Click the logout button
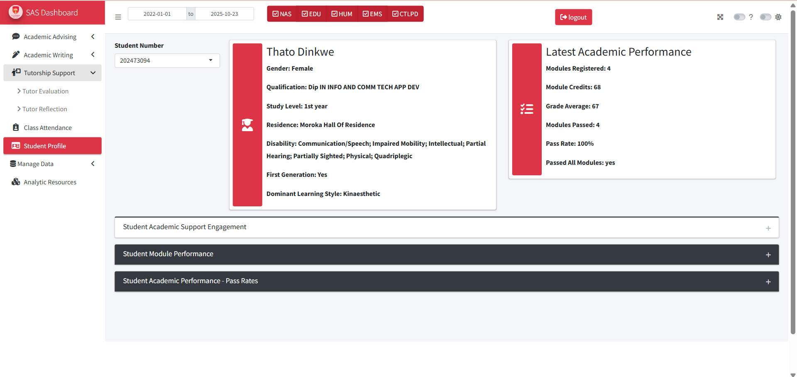 click(573, 17)
